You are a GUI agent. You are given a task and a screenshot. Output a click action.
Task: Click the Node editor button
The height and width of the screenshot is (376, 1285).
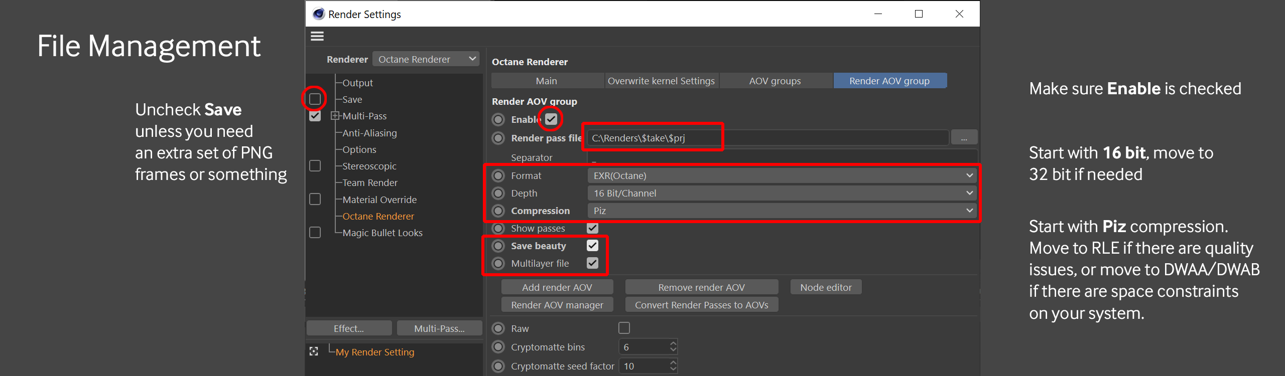pos(826,287)
